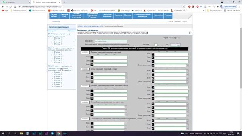This screenshot has width=242, height=136.
Task: Open the Chrome extensions puzzle icon
Action: pyautogui.click(x=217, y=7)
